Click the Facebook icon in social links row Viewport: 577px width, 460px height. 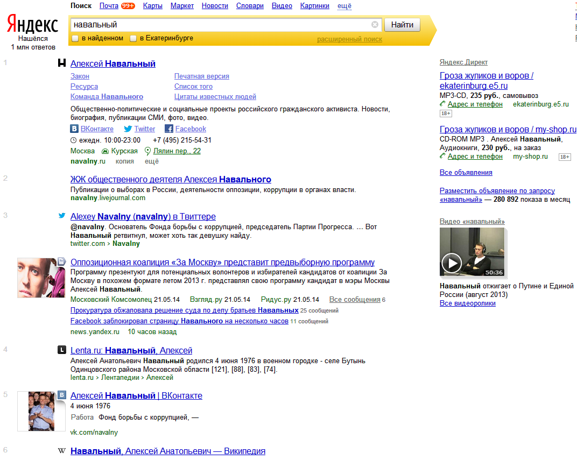(x=169, y=129)
